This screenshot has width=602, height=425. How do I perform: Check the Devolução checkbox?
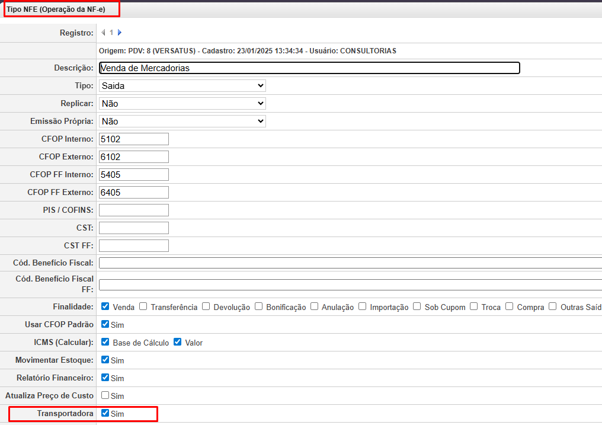(x=206, y=306)
